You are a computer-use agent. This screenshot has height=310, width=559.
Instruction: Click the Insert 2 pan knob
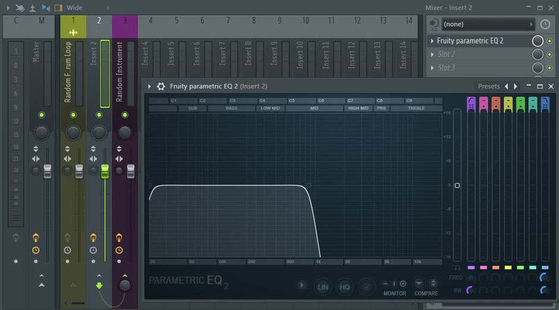click(x=99, y=132)
